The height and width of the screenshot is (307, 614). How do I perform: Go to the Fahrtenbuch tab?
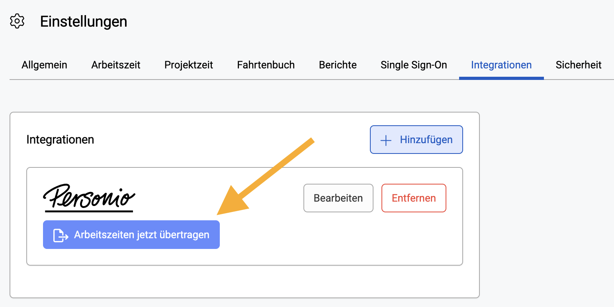266,65
